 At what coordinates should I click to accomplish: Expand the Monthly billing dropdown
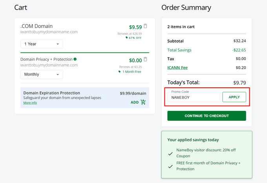[42, 74]
